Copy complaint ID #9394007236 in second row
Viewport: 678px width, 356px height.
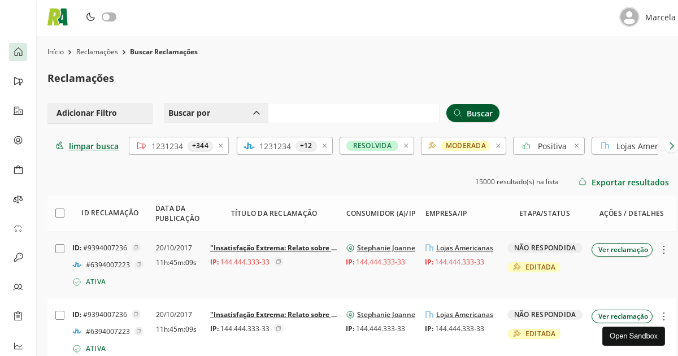tap(136, 314)
